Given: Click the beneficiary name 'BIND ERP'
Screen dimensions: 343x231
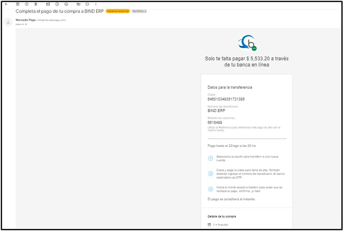Looking at the screenshot, I should tap(216, 111).
